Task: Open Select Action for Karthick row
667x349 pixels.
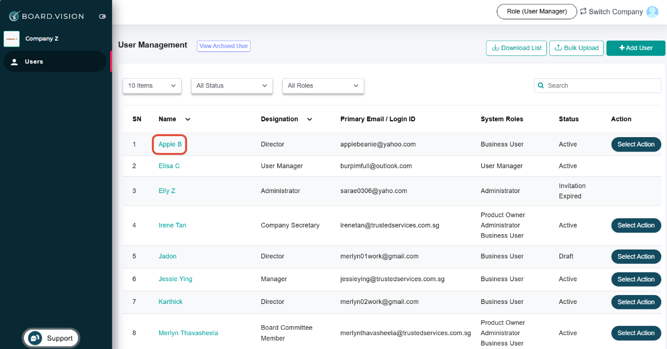Action: tap(636, 302)
